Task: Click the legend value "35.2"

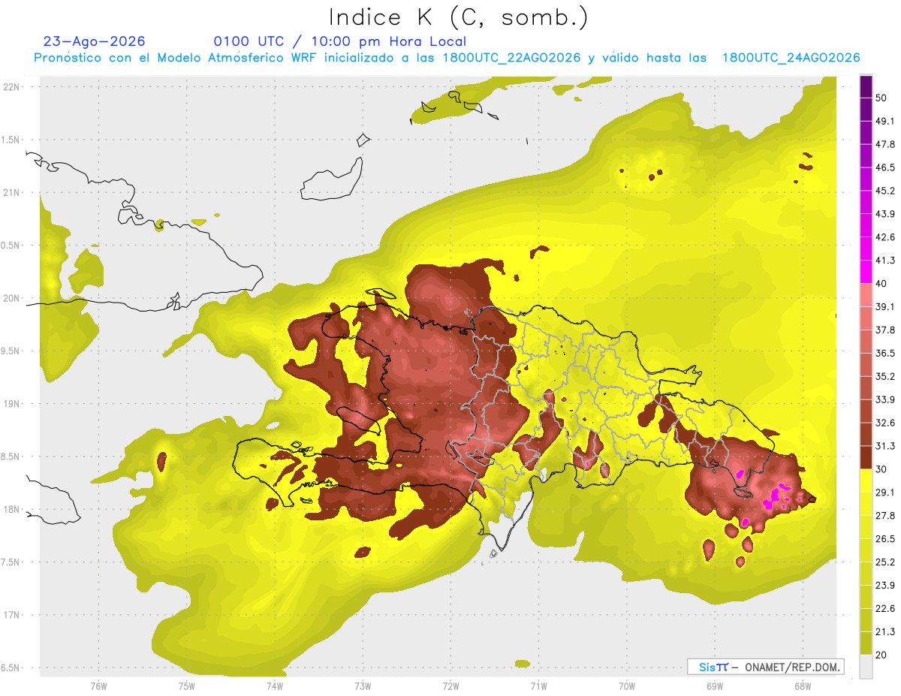Action: click(x=885, y=376)
